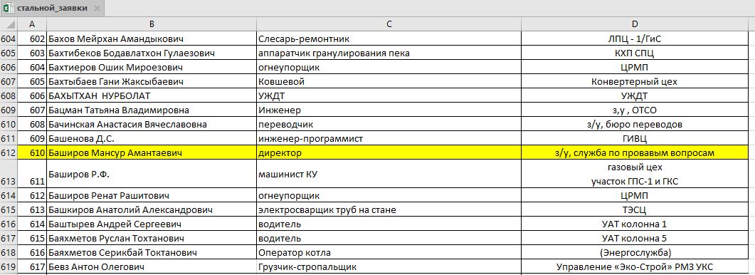The image size is (755, 275).
Task: Select the cell containing директор
Action: (x=389, y=153)
